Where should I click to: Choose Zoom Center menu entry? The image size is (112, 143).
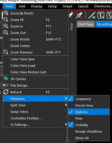[36, 46]
